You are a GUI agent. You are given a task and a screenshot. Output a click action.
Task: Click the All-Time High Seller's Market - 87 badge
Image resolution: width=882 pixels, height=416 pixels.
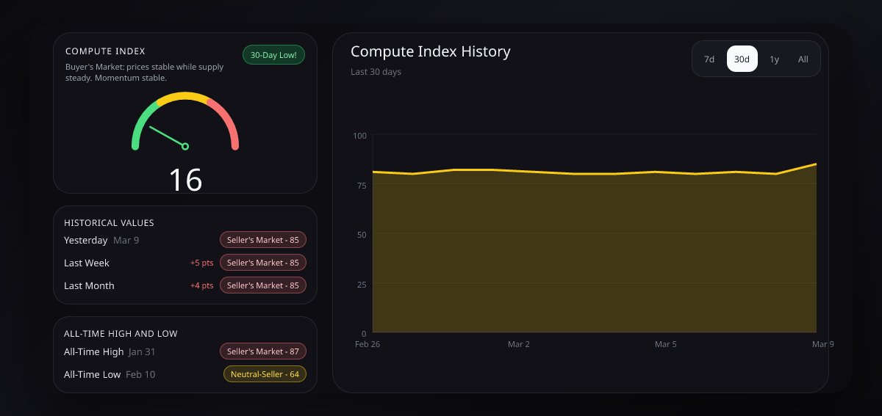point(263,352)
